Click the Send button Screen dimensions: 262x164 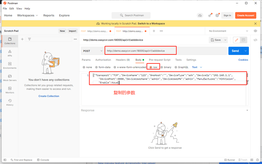(x=235, y=51)
